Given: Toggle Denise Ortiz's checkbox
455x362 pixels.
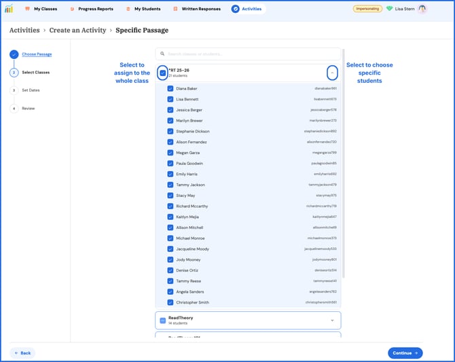Looking at the screenshot, I should 170,270.
